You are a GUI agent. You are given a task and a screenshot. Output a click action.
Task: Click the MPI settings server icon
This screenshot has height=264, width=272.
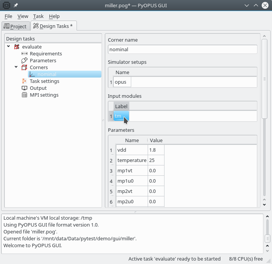[24, 95]
